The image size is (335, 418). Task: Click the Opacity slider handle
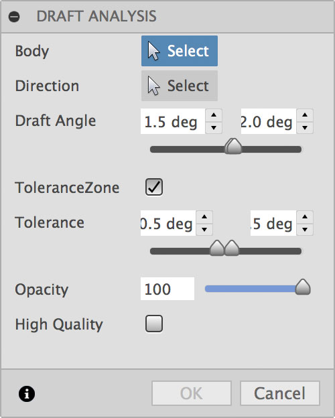pyautogui.click(x=303, y=287)
